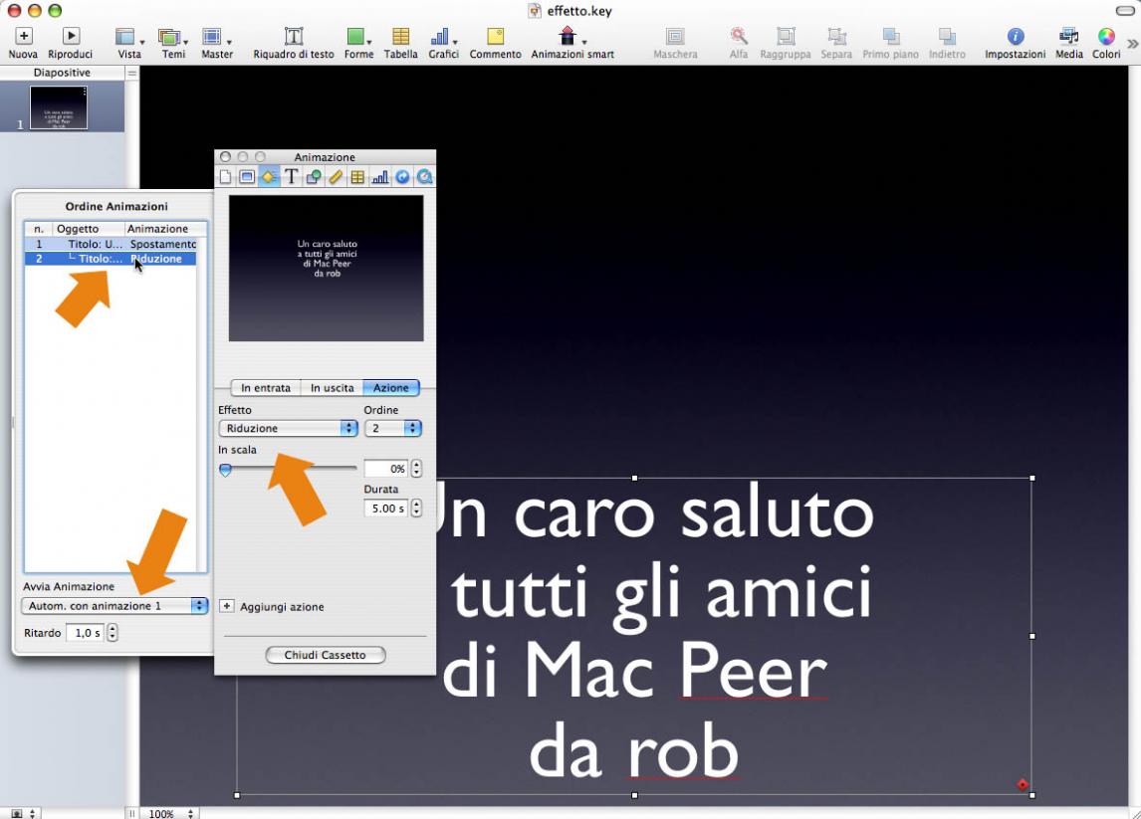Screen dimensions: 1141x819
Task: Open the Slide inspector tab icon
Action: [247, 177]
